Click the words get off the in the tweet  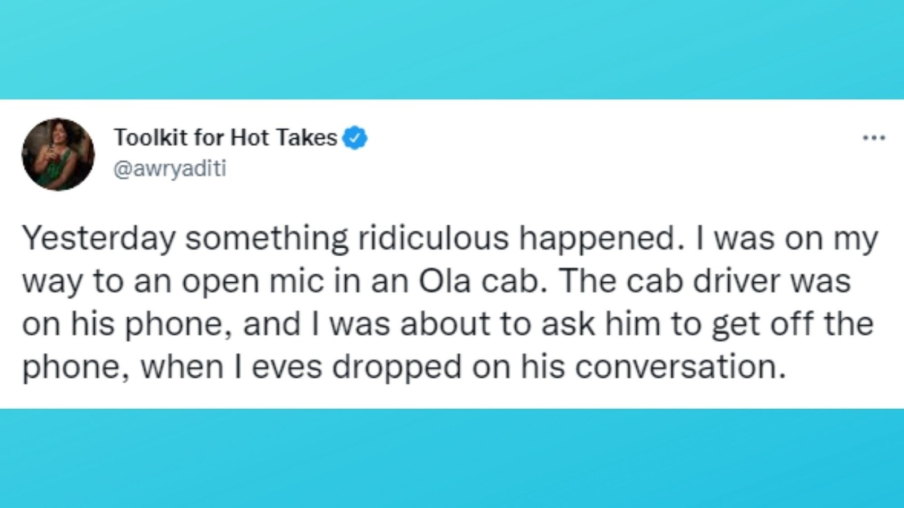click(x=793, y=325)
